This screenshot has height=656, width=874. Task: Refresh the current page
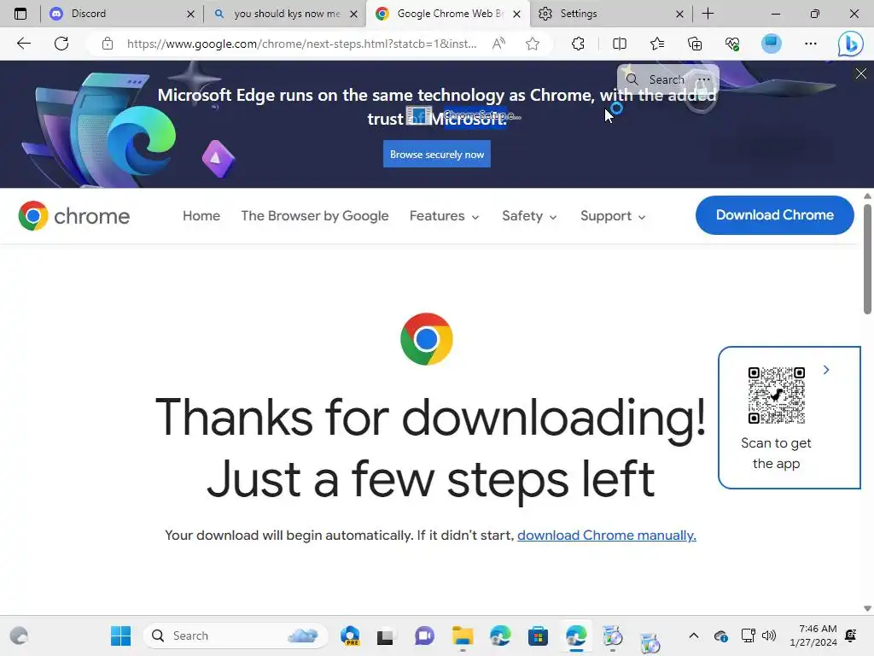61,44
